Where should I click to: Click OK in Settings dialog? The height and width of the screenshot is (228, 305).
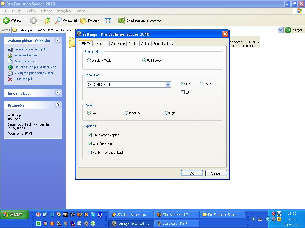[x=192, y=173]
